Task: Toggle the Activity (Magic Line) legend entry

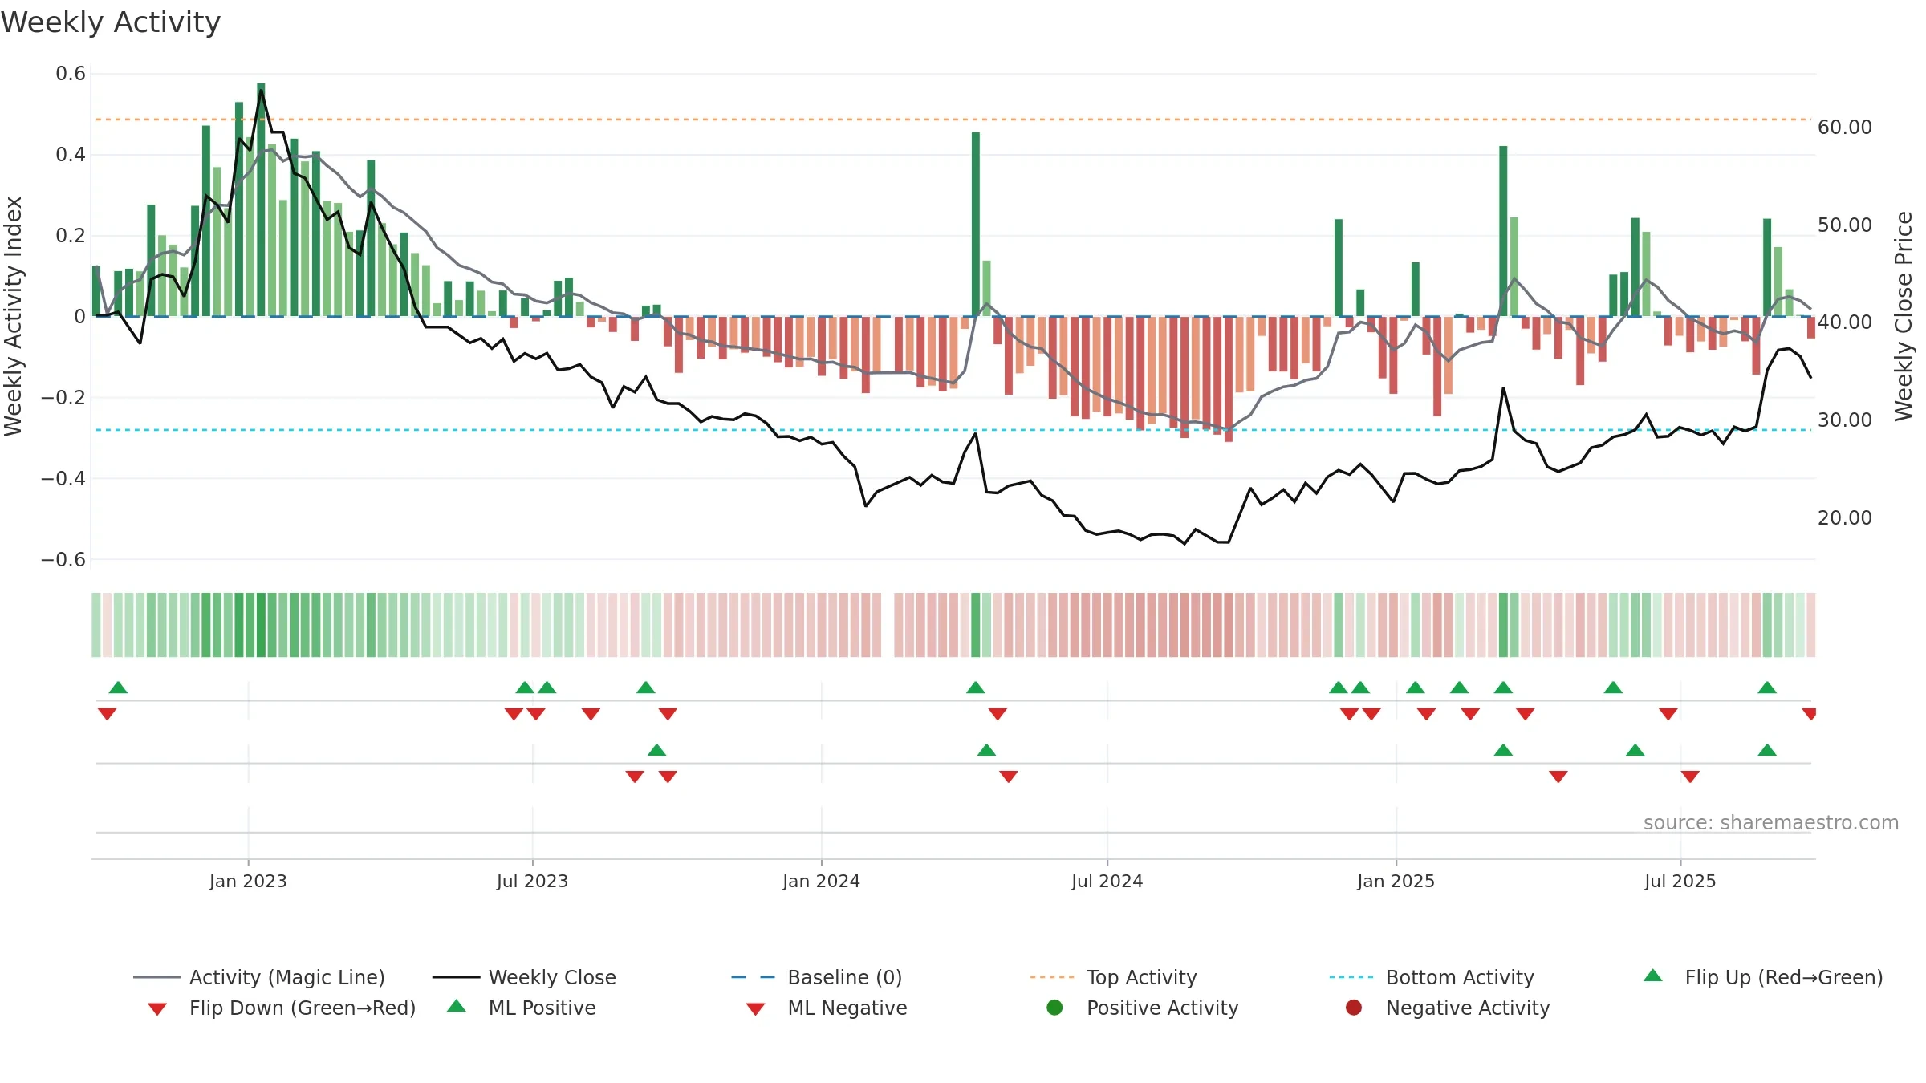Action: [259, 977]
